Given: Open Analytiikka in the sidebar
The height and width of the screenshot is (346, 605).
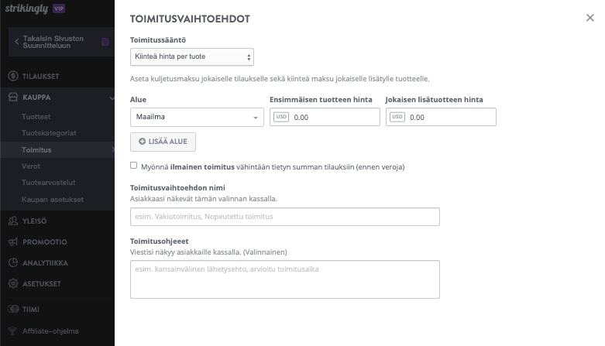Looking at the screenshot, I should coord(45,263).
